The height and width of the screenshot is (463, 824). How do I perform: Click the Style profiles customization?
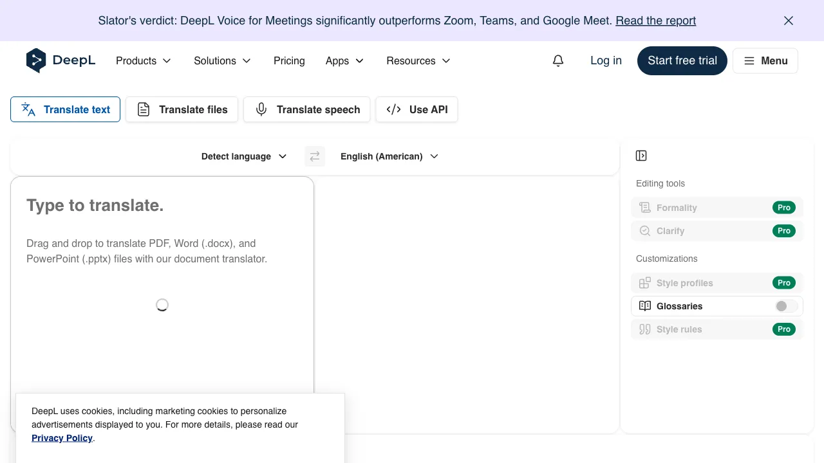pos(717,283)
